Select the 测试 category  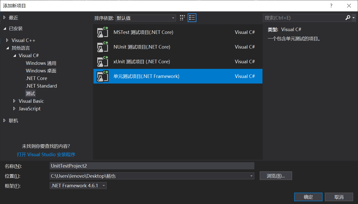point(30,94)
